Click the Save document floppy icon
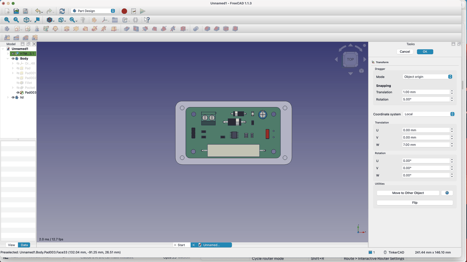 (25, 11)
